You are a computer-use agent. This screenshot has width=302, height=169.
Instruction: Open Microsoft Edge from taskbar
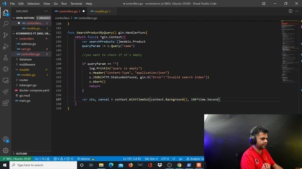[x=111, y=165]
